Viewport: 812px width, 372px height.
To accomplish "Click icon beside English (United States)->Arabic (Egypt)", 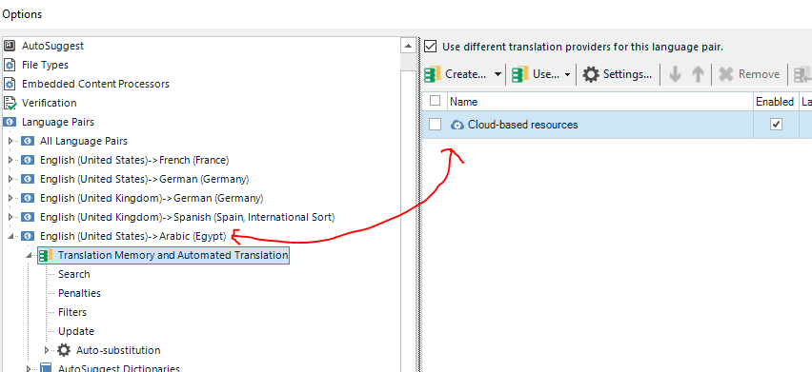I will [28, 236].
